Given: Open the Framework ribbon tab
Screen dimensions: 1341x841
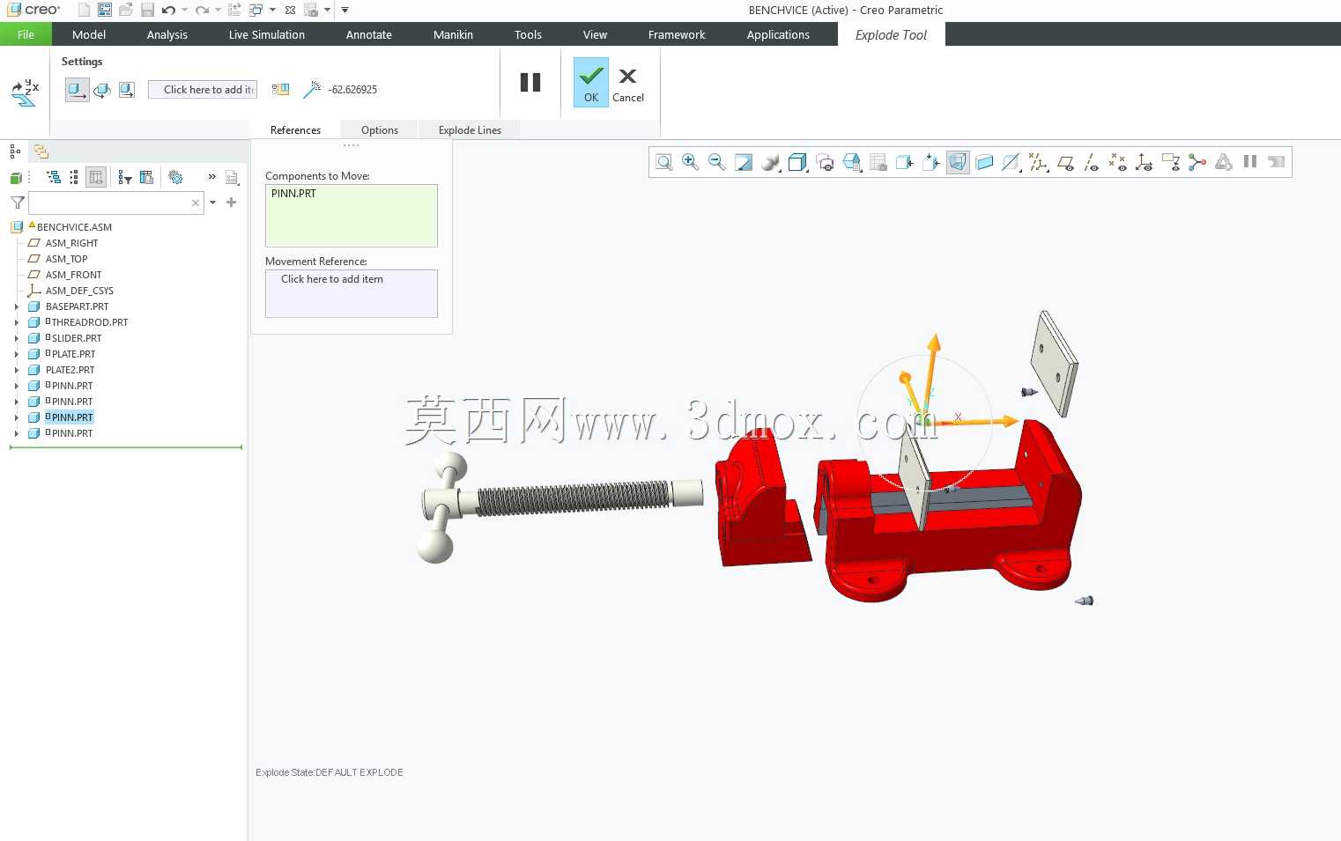Looking at the screenshot, I should click(677, 34).
